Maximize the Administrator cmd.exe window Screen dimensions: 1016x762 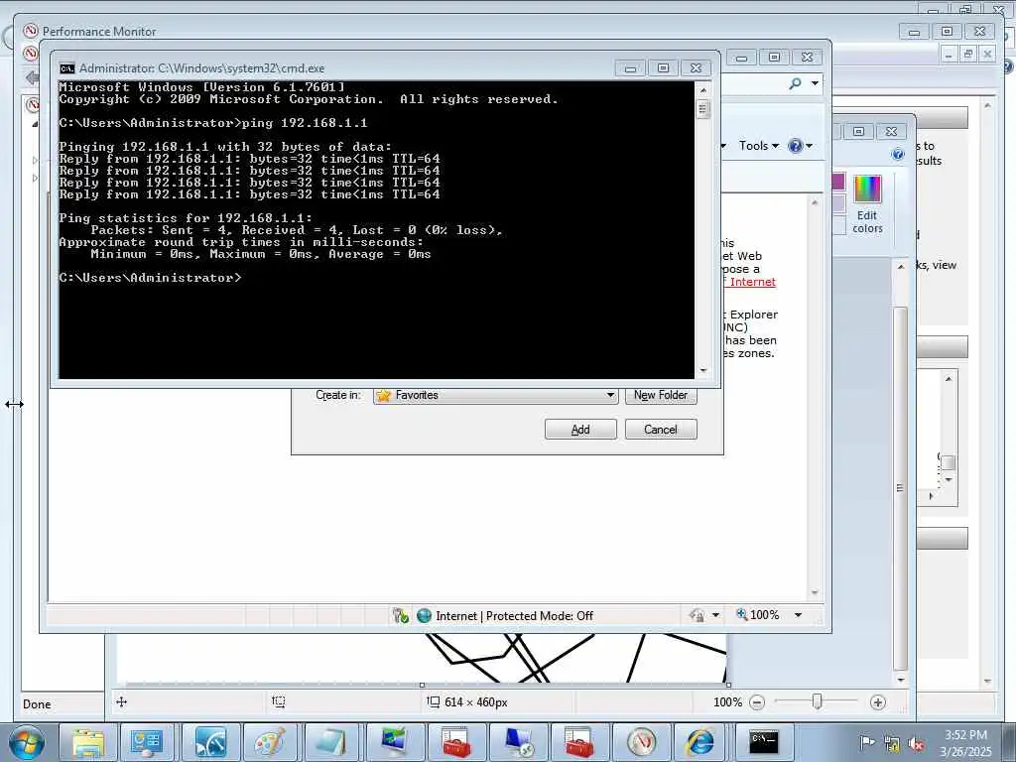point(663,67)
